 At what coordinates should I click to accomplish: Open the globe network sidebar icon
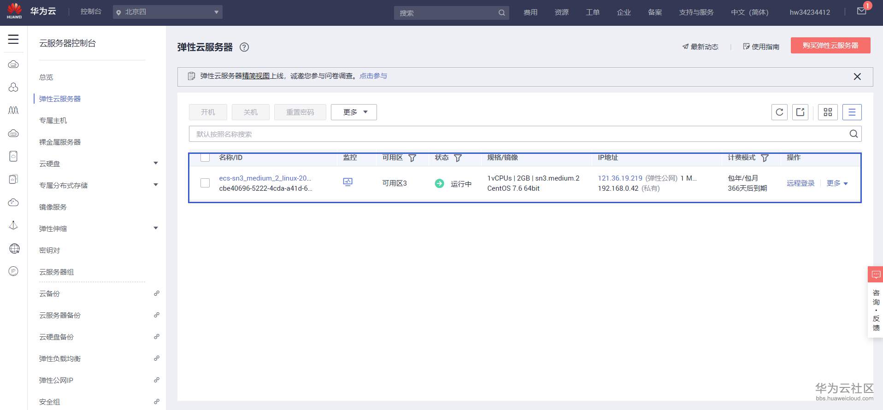point(14,249)
